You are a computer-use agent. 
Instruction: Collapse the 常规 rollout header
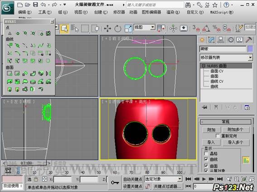click(x=226, y=122)
